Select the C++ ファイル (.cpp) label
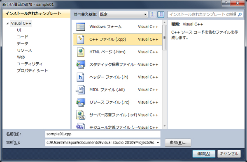The width and height of the screenshot is (247, 162). click(x=108, y=39)
